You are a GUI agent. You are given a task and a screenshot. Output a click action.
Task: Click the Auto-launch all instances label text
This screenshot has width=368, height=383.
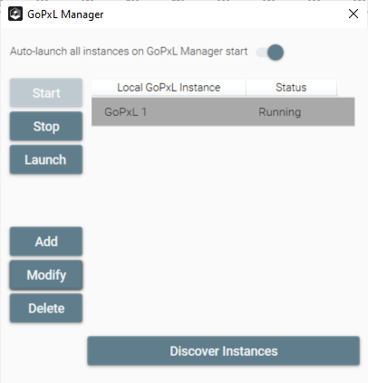[129, 52]
